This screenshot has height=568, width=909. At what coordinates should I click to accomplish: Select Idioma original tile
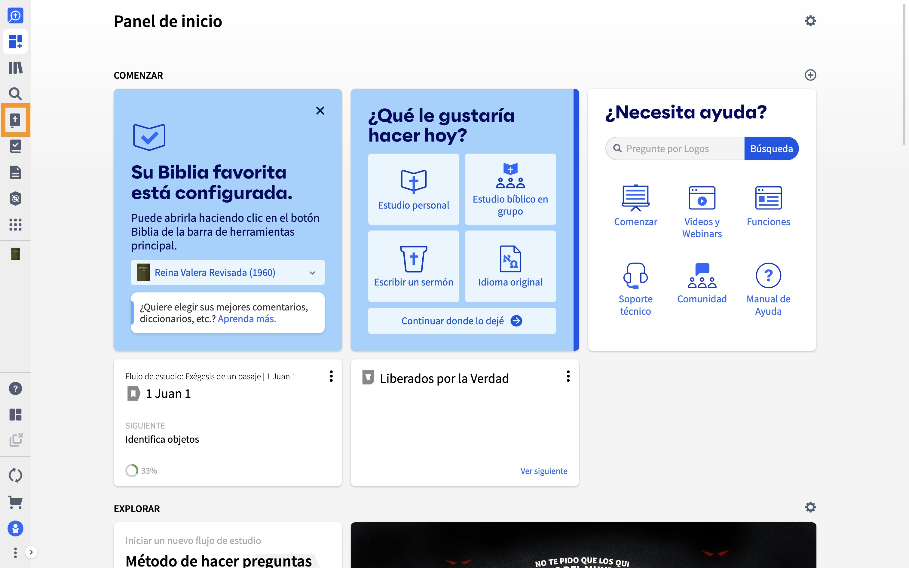510,266
